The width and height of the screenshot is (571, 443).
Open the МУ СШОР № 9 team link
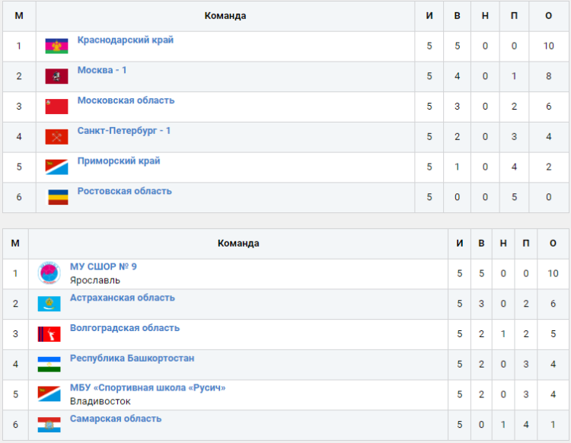click(x=104, y=266)
